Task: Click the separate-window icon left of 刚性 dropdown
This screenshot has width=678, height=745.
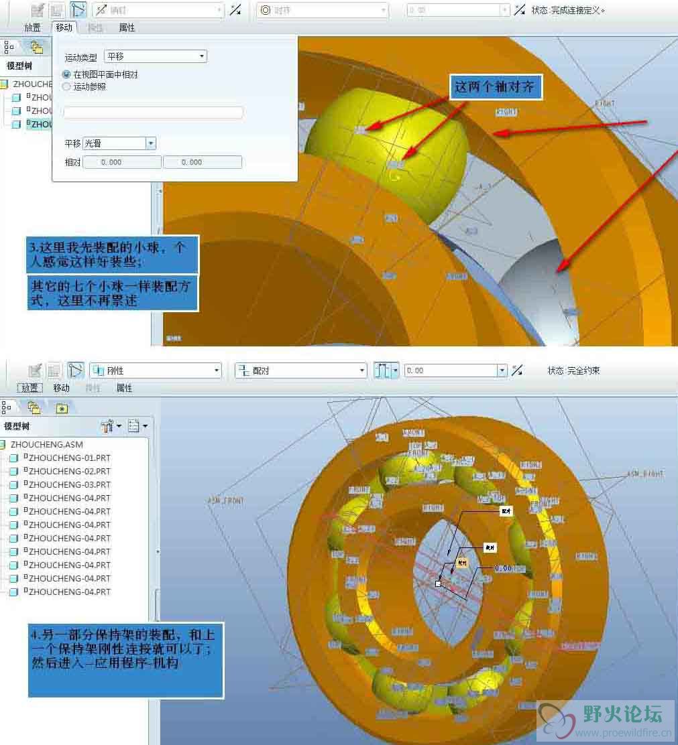Action: coord(35,370)
